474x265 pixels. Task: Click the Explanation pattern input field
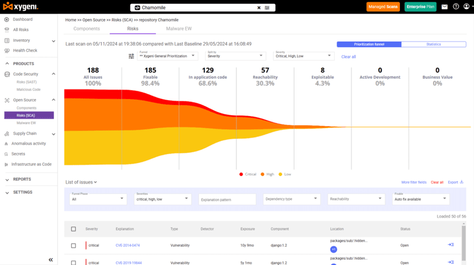227,200
